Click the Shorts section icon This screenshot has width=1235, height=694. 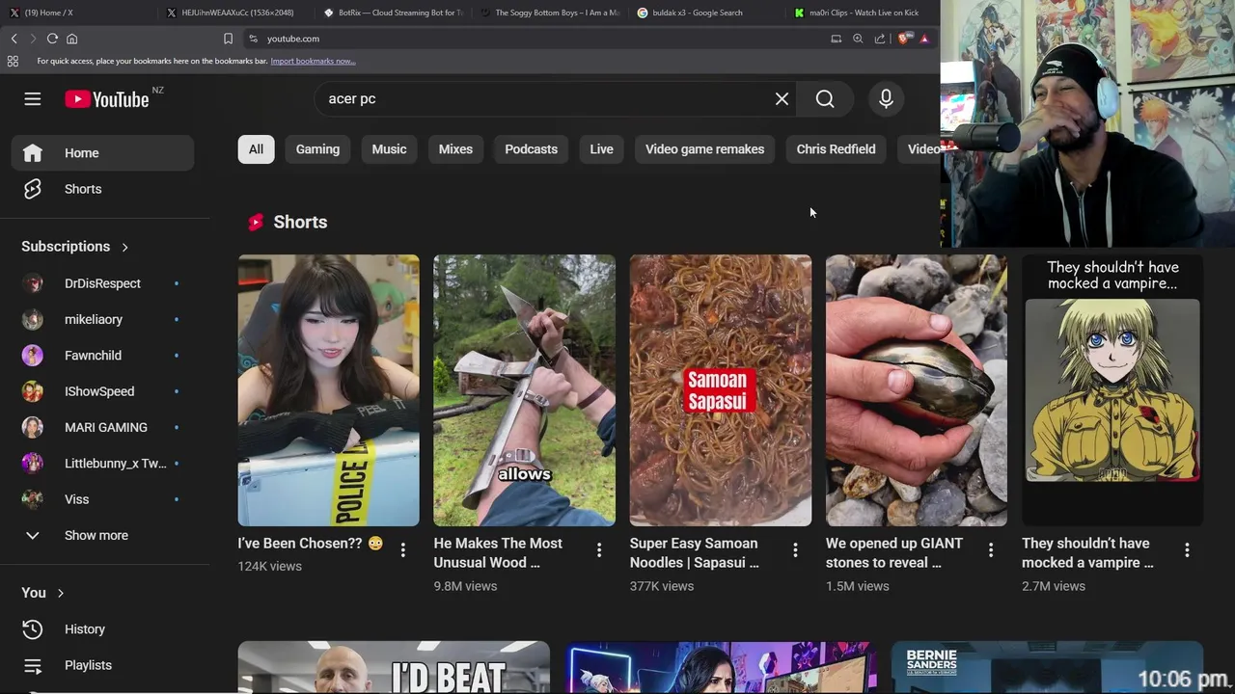pyautogui.click(x=256, y=223)
